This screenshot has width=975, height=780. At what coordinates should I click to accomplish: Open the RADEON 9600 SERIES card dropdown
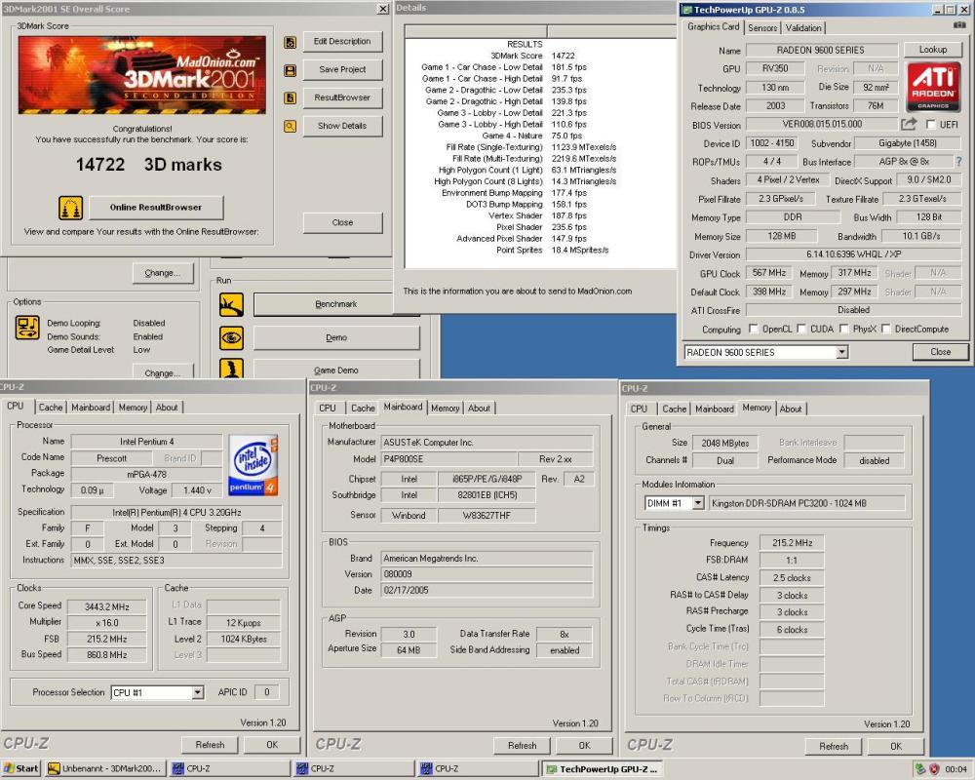[x=842, y=352]
